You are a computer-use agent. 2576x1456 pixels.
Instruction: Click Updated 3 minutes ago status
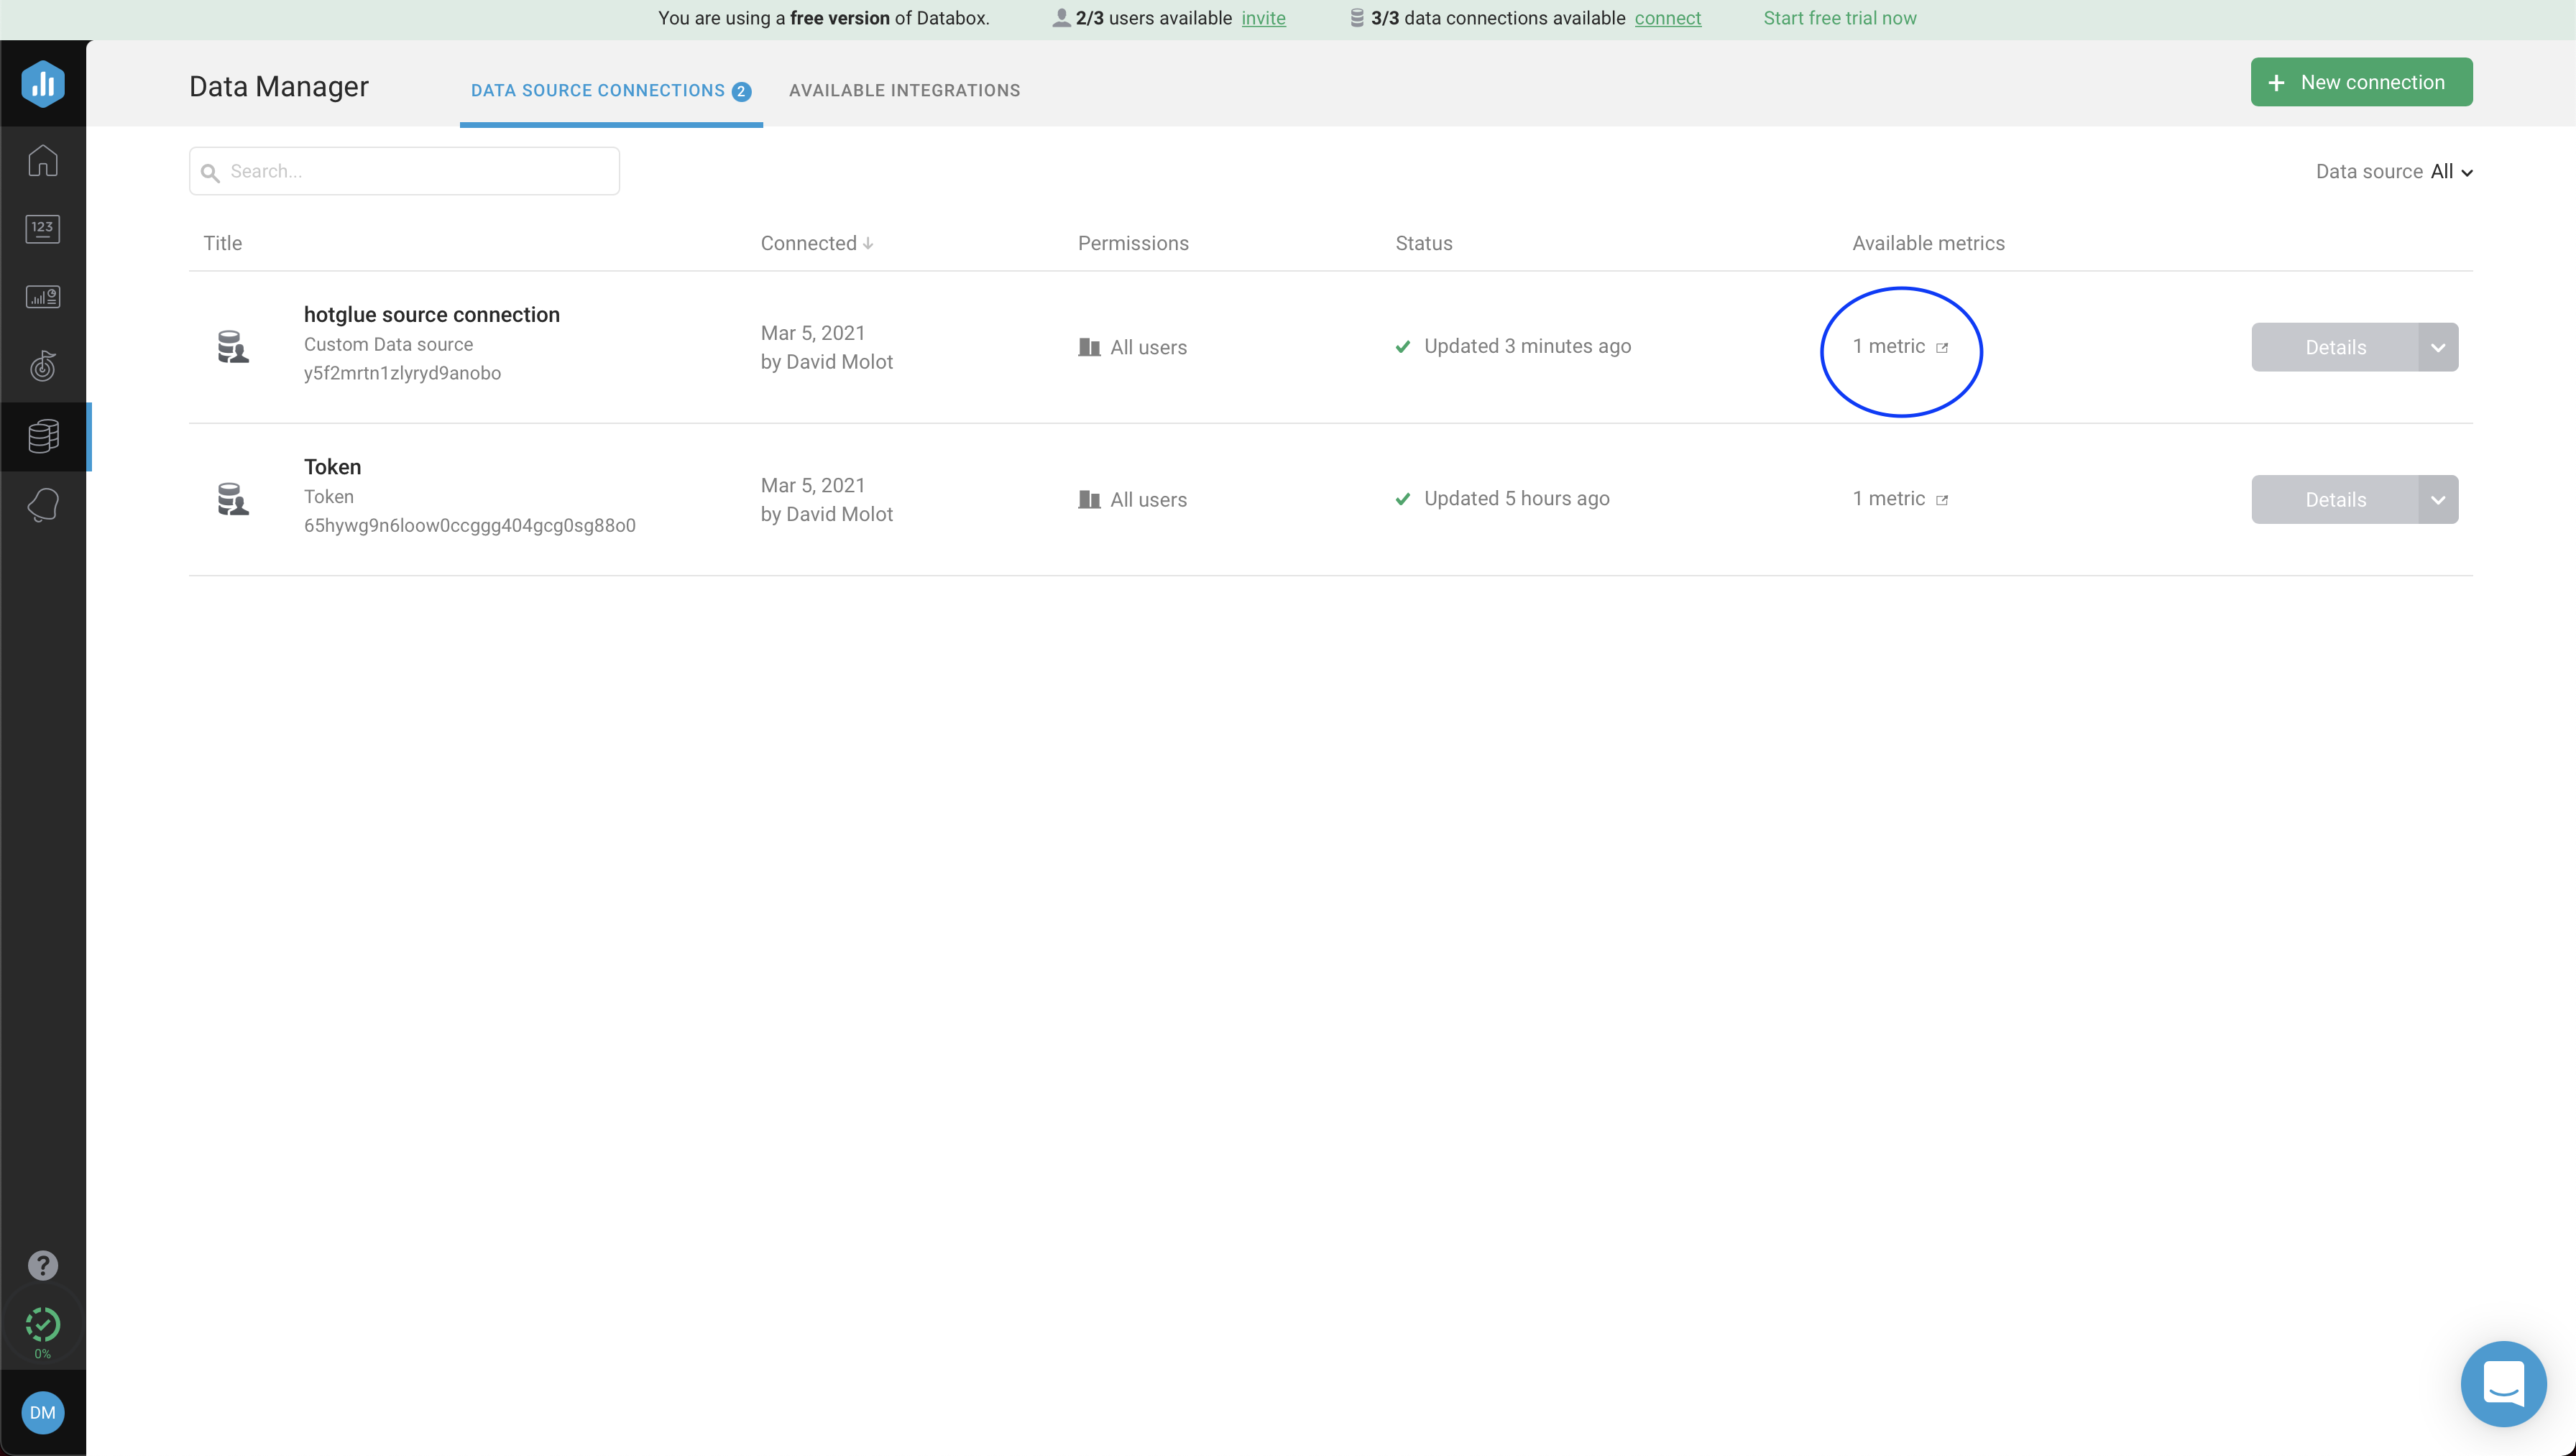point(1527,346)
